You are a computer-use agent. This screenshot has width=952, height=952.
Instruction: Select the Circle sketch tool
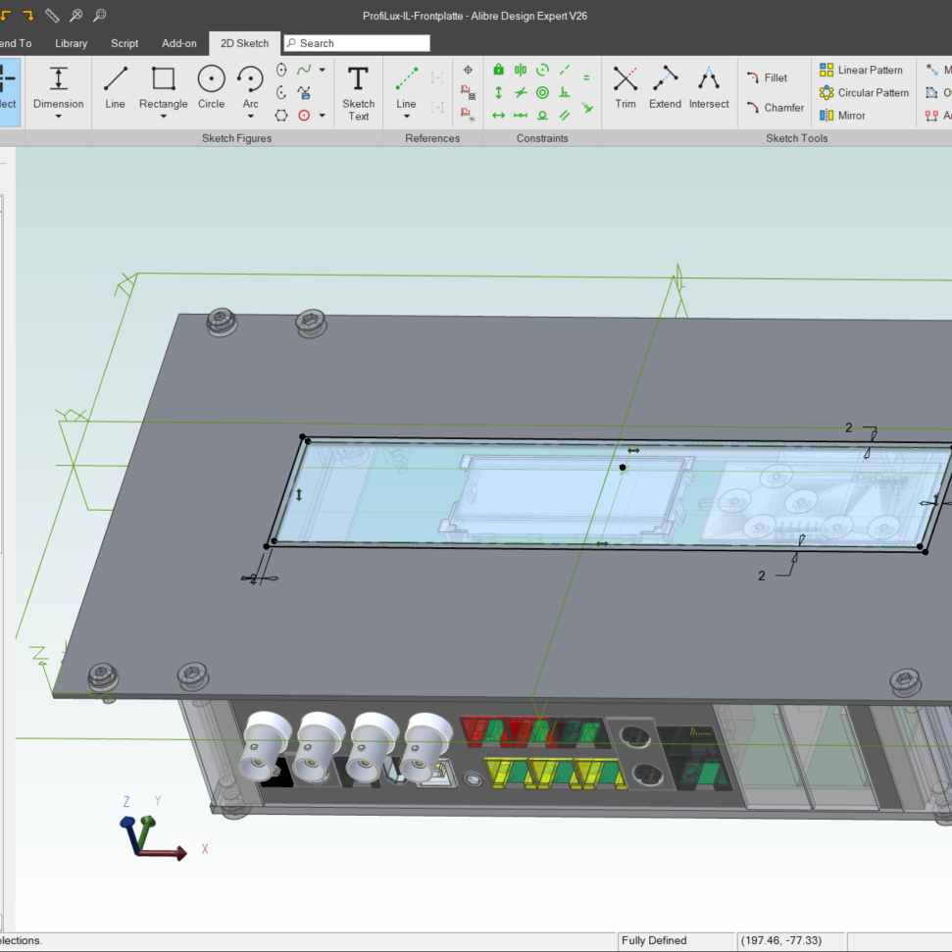coord(211,86)
